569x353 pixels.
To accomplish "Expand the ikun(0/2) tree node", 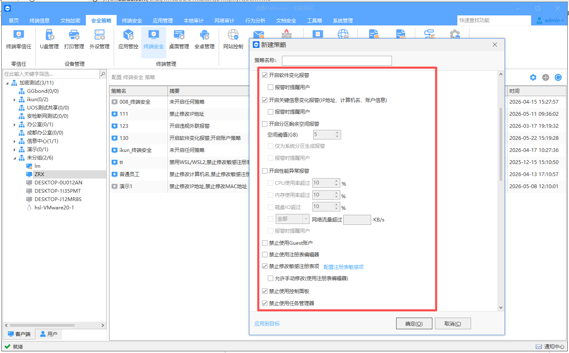I will 15,99.
